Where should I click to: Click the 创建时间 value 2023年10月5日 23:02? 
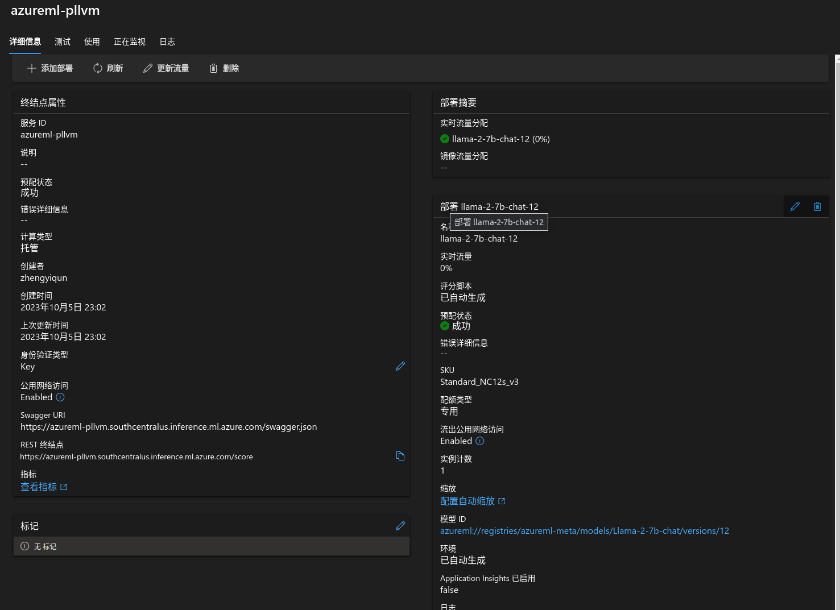(63, 308)
